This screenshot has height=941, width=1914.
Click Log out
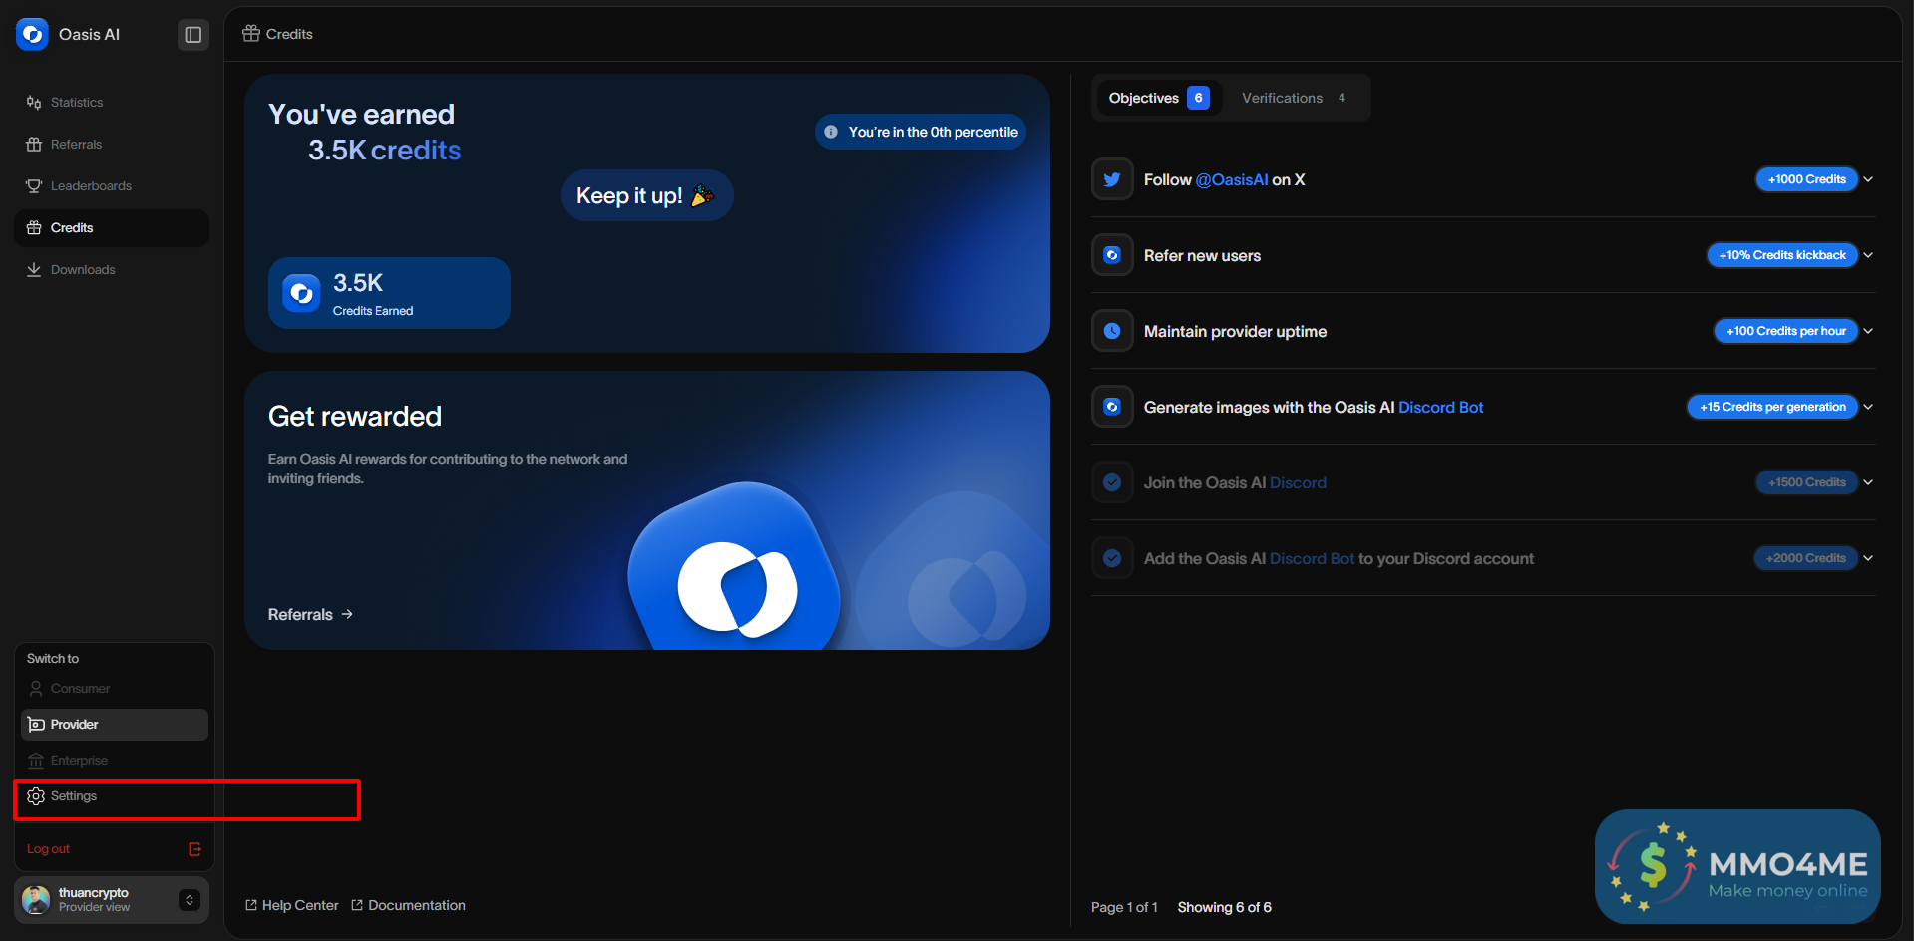pyautogui.click(x=115, y=849)
